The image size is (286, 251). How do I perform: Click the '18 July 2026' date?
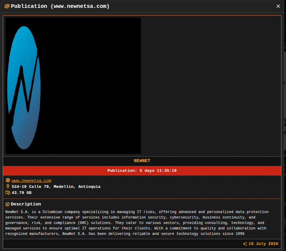click(263, 244)
